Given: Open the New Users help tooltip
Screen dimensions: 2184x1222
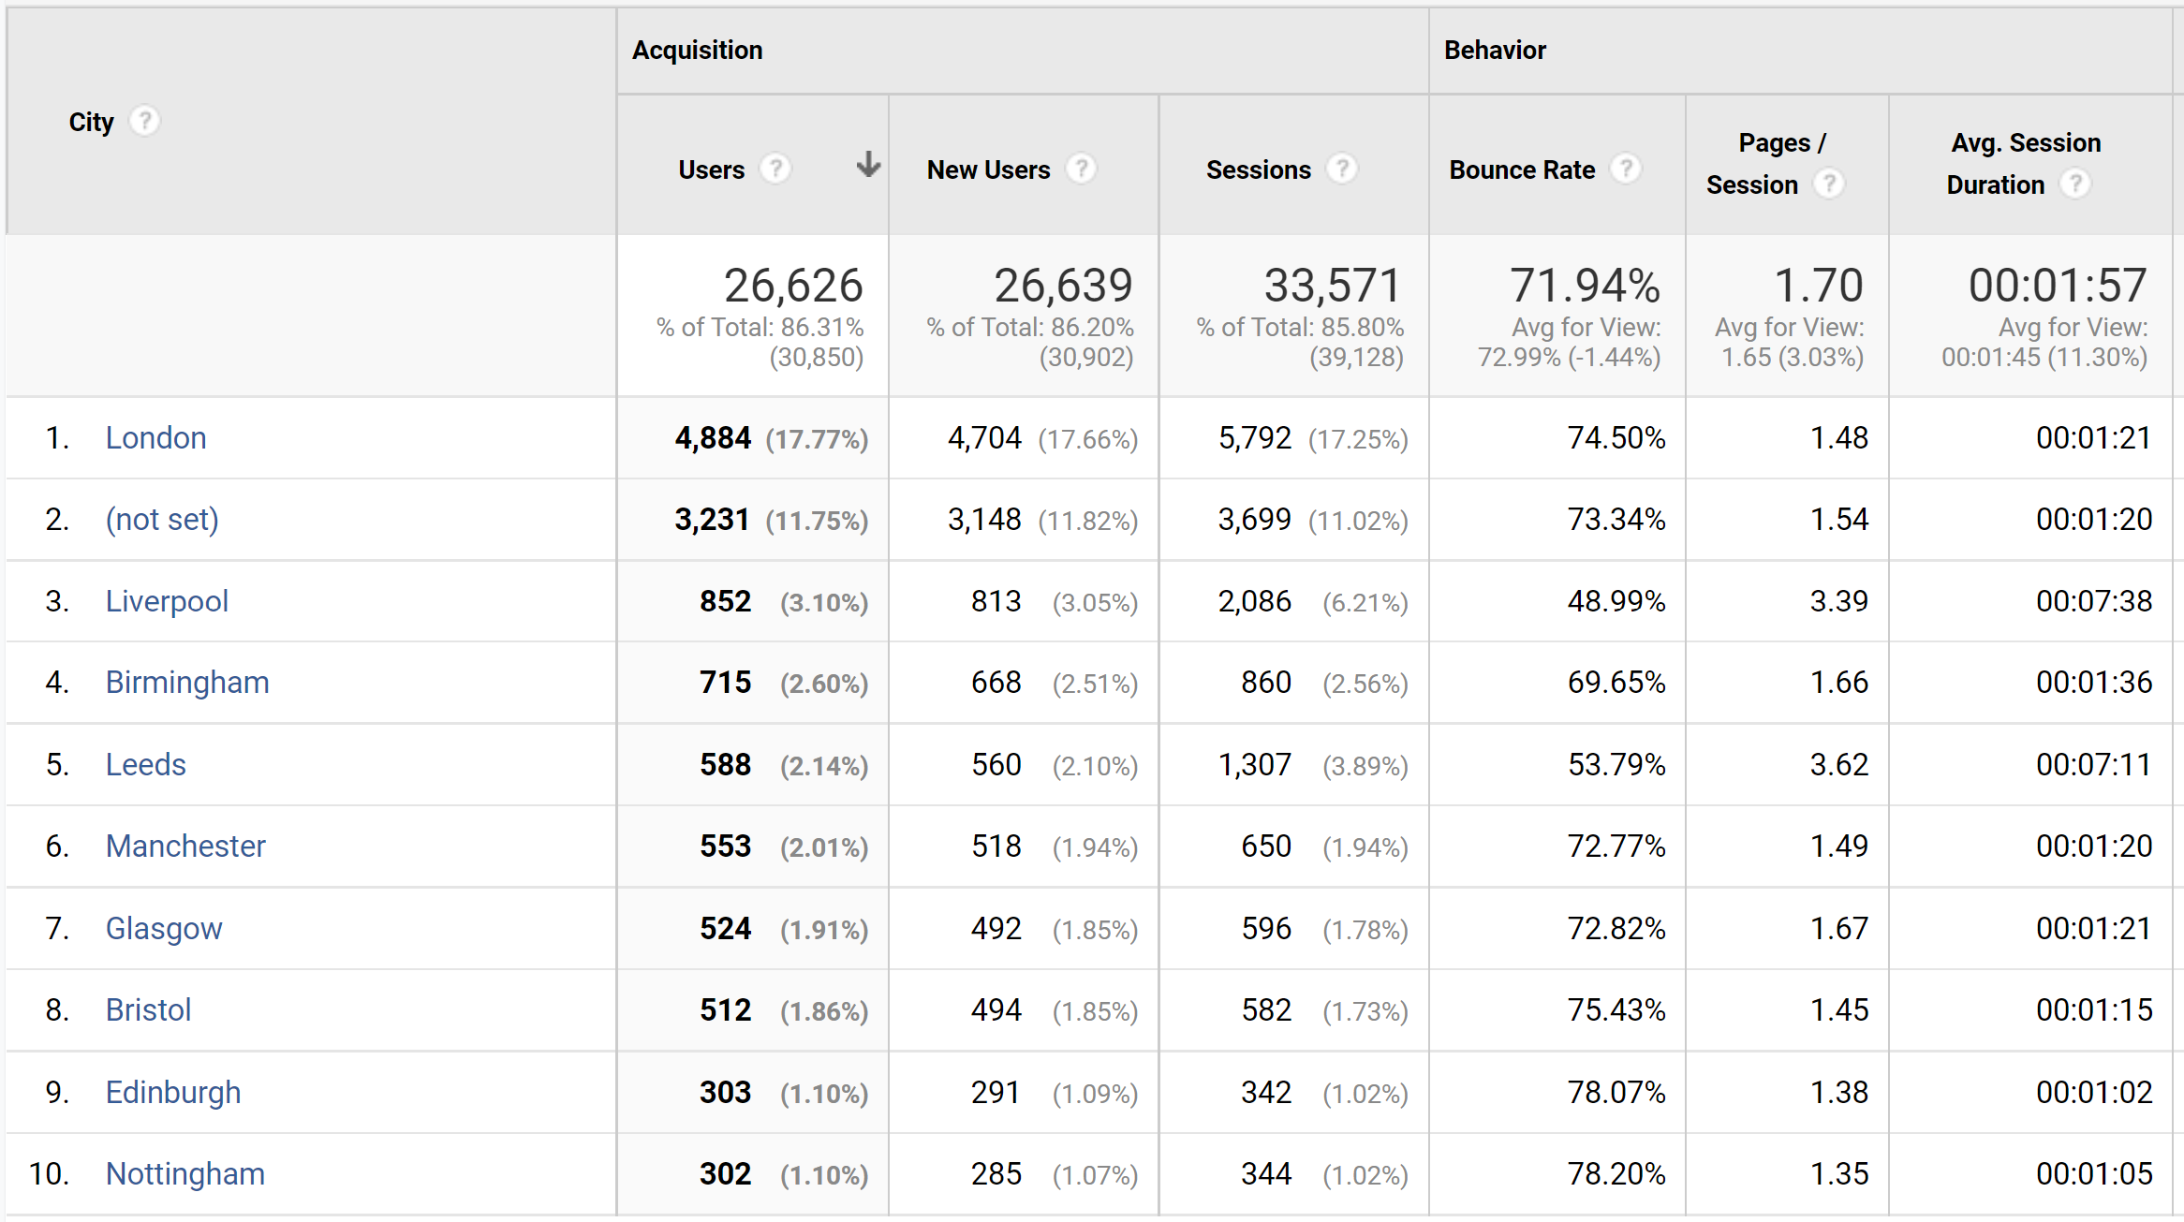Looking at the screenshot, I should click(1083, 169).
